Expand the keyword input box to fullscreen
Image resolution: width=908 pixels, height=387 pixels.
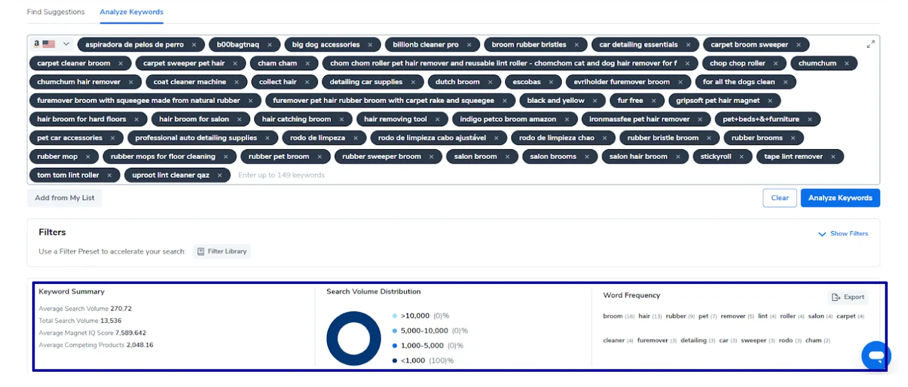tap(871, 44)
